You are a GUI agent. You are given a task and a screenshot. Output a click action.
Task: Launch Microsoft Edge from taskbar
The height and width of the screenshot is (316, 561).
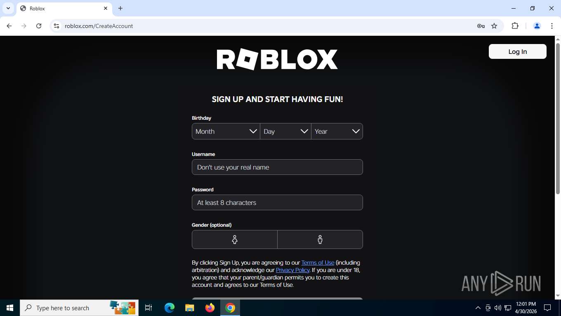170,308
